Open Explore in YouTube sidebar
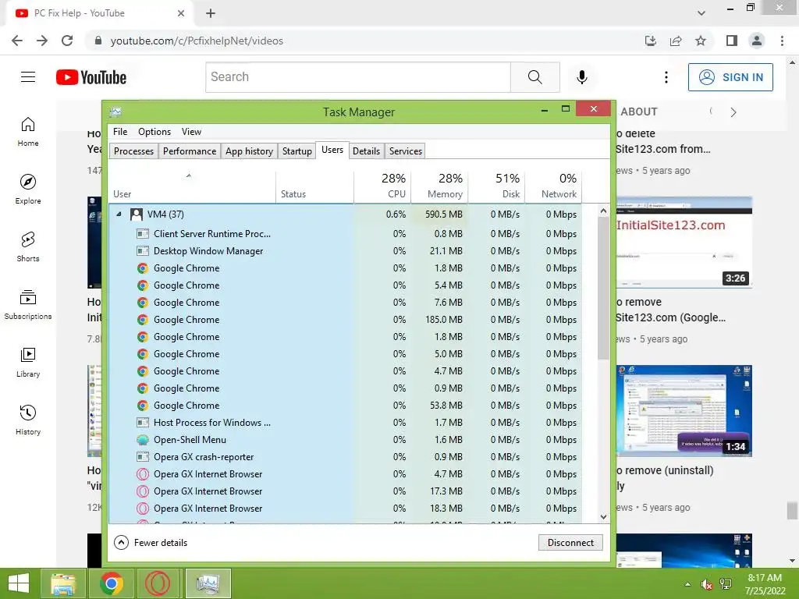 coord(28,190)
